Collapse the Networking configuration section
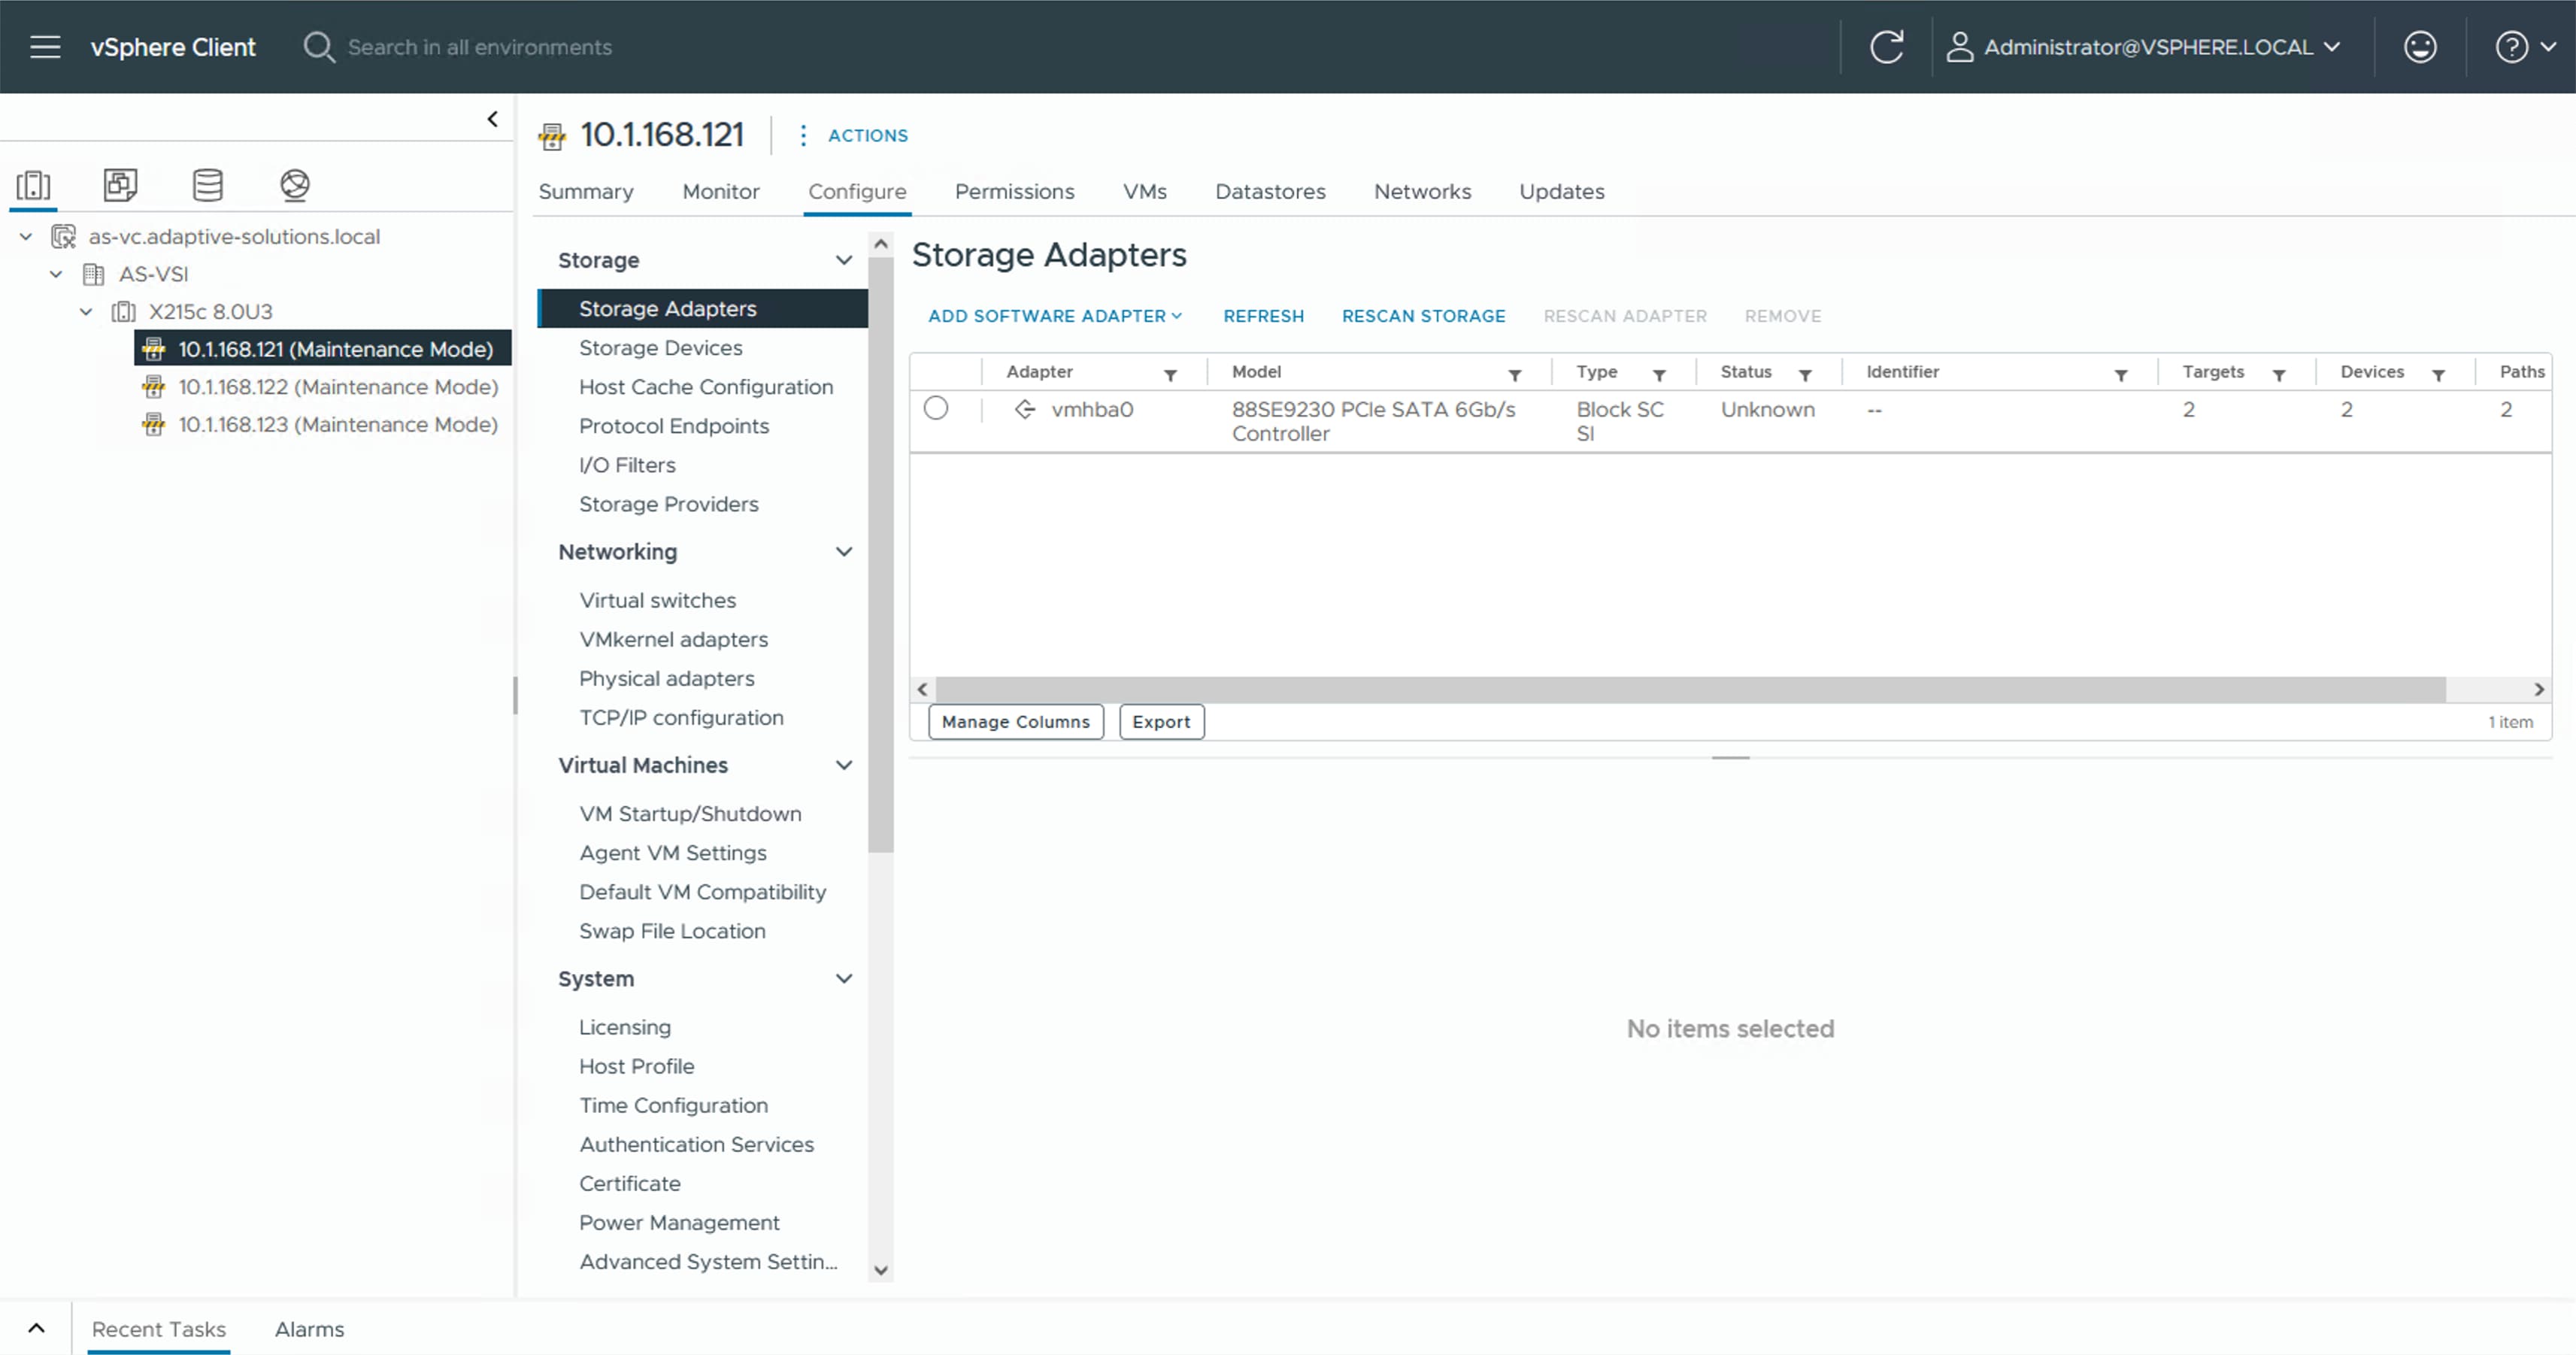 click(843, 552)
